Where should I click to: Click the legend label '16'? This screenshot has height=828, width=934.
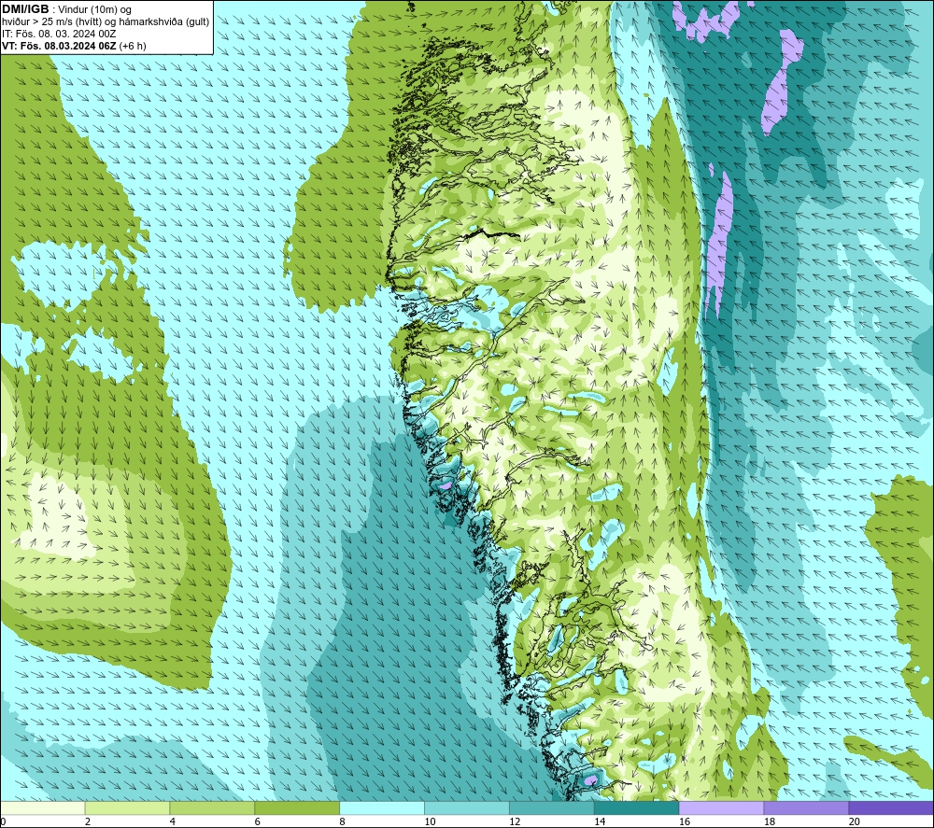click(685, 821)
